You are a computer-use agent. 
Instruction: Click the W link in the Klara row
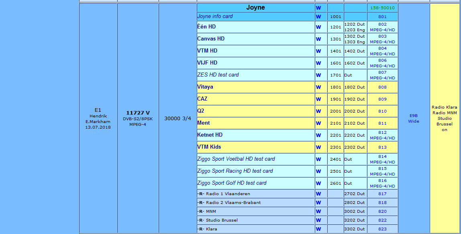coord(318,229)
